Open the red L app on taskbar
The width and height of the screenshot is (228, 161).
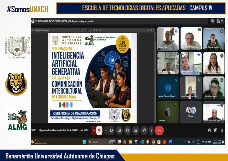coord(165,142)
